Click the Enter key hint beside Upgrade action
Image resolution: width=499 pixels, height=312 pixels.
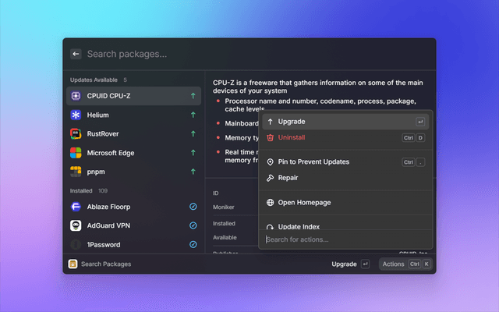(420, 122)
